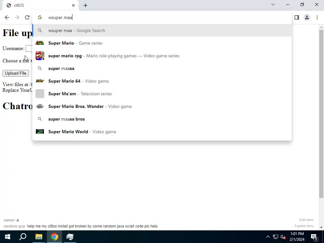Click the Upload File button

click(16, 73)
